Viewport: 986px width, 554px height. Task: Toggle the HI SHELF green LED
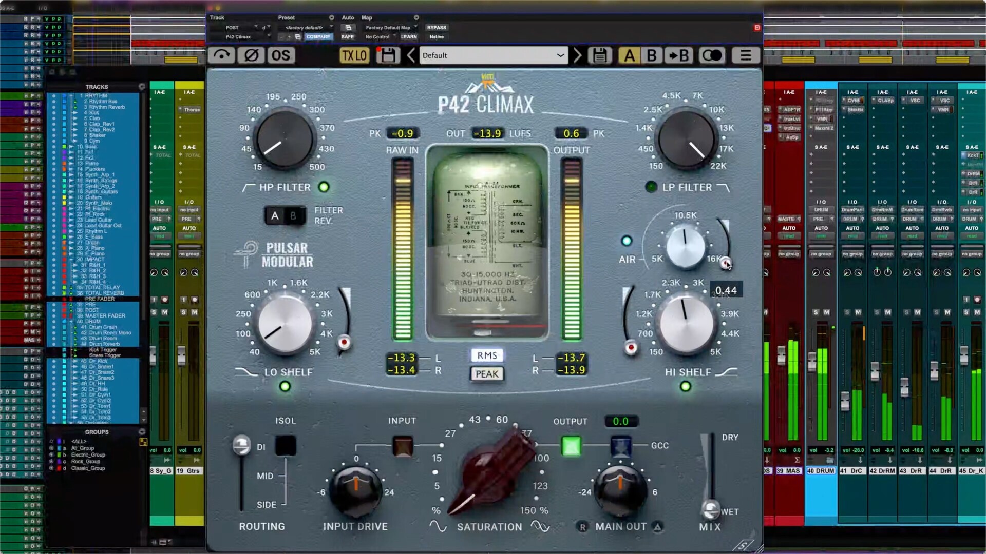(685, 386)
